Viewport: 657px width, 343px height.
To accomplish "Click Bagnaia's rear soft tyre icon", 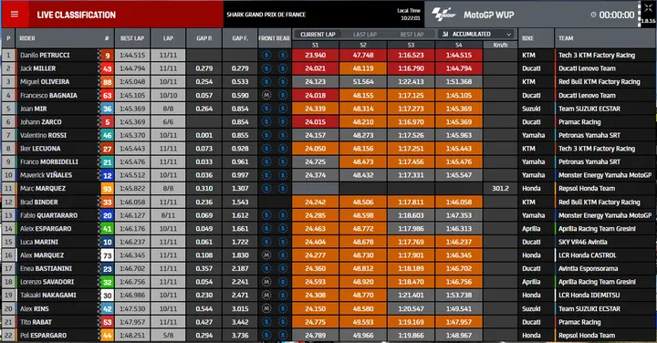I will pos(283,95).
